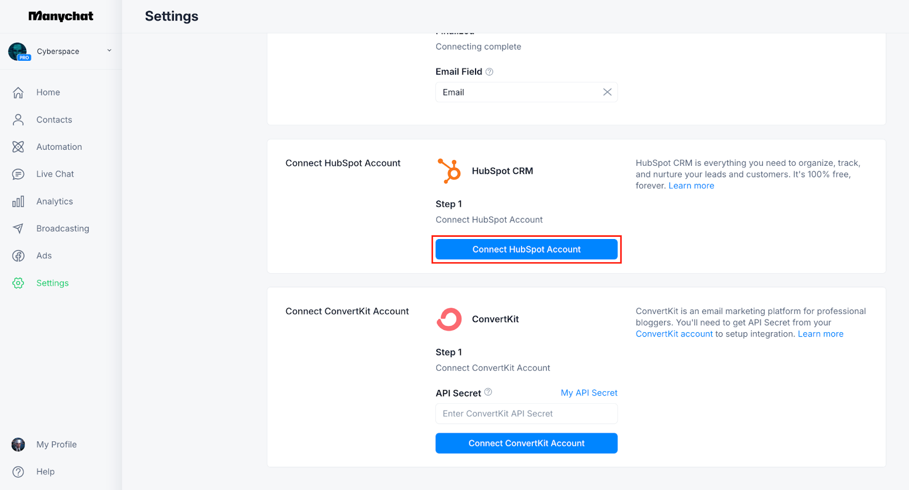Open My Profile from sidebar
909x490 pixels.
pos(56,445)
